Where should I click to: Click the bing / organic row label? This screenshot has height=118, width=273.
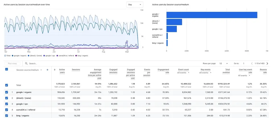click(x=23, y=115)
